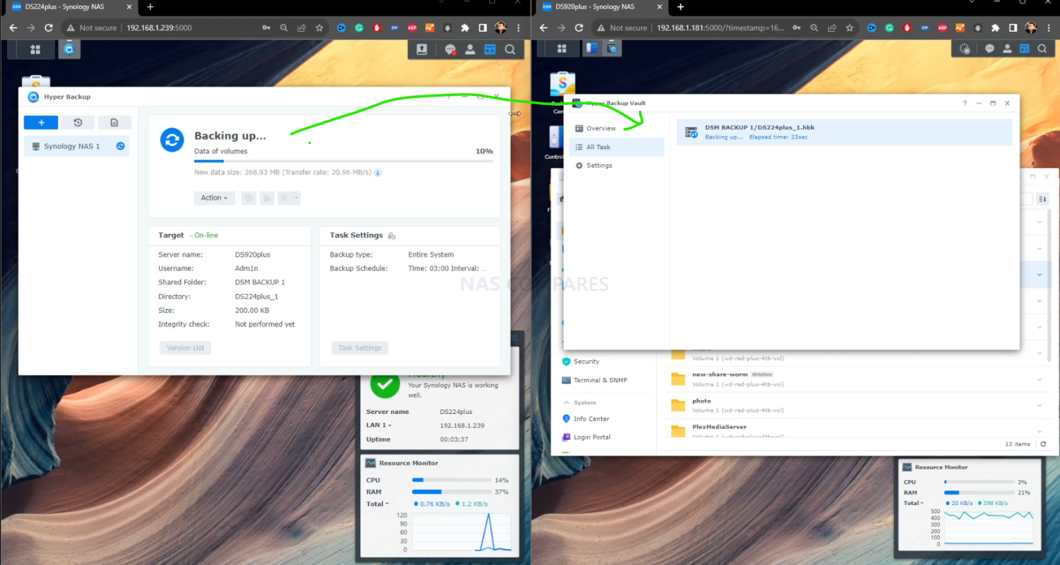Click the Hyper Backup icon in the DSM taskbar
The width and height of the screenshot is (1060, 565).
(69, 49)
